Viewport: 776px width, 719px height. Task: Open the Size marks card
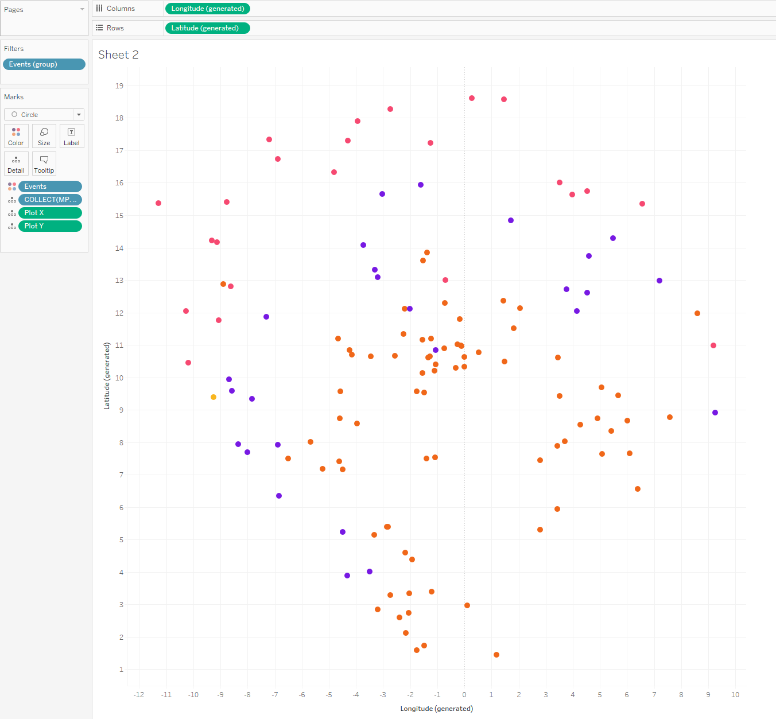tap(44, 136)
